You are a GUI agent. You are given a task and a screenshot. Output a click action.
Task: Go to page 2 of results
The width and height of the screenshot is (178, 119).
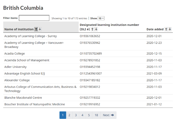(x=69, y=115)
